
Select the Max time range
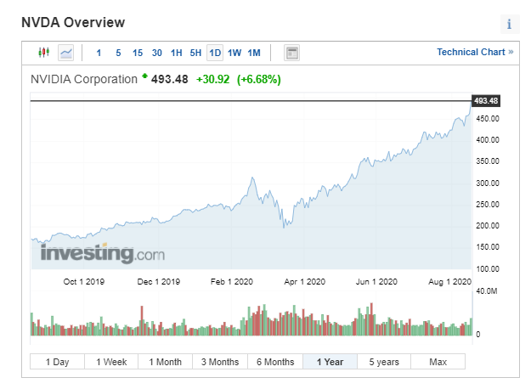tap(438, 362)
